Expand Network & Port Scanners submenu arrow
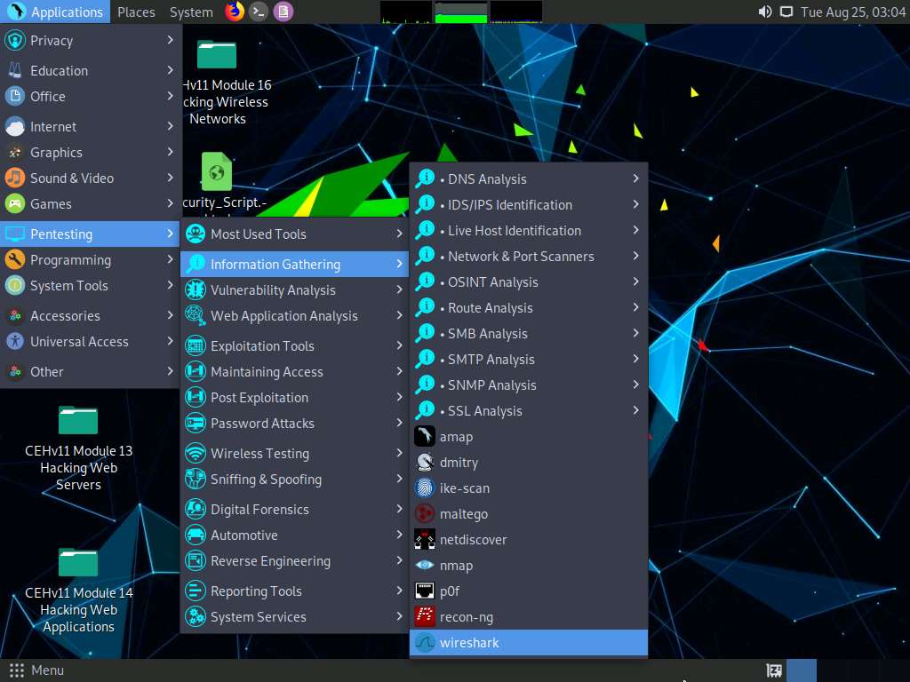Viewport: 910px width, 682px height. click(635, 256)
